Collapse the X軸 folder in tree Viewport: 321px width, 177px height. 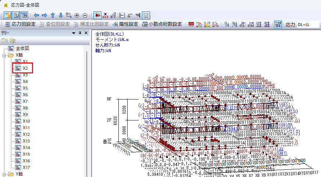[x=4, y=55]
